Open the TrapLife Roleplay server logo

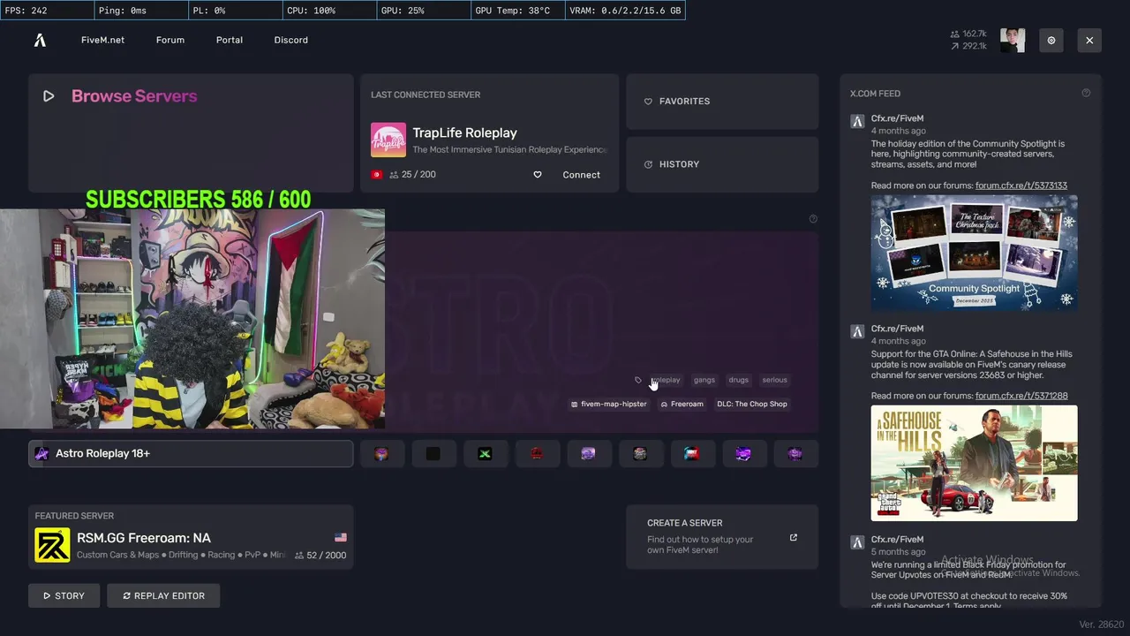coord(388,140)
